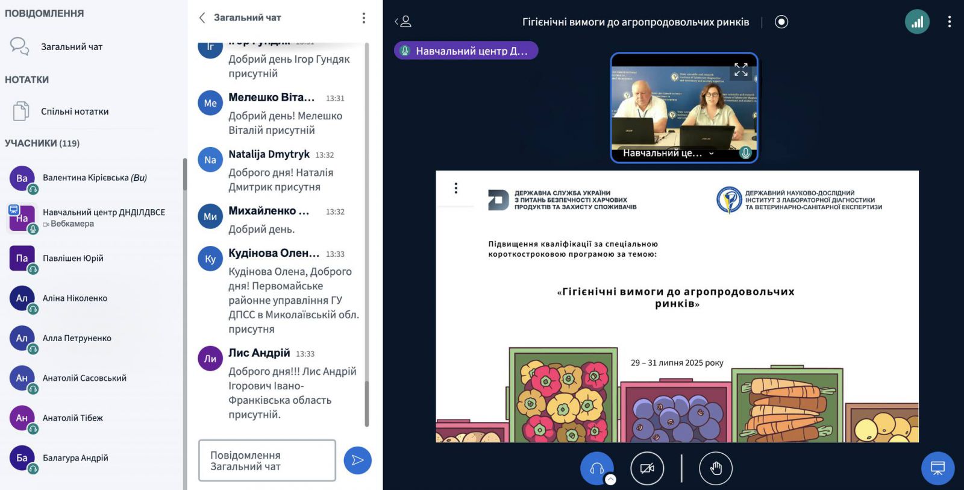The width and height of the screenshot is (964, 490).
Task: Toggle users and messages panel
Action: tap(403, 22)
